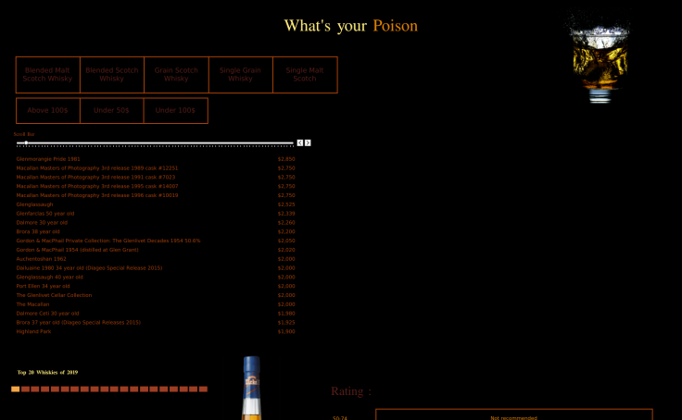The image size is (682, 420).
Task: Select 'Port Ellen 34 year old'
Action: 43,286
